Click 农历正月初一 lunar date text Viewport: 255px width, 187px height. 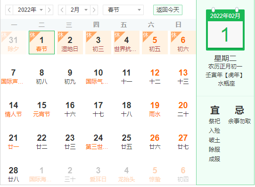[x=225, y=67]
